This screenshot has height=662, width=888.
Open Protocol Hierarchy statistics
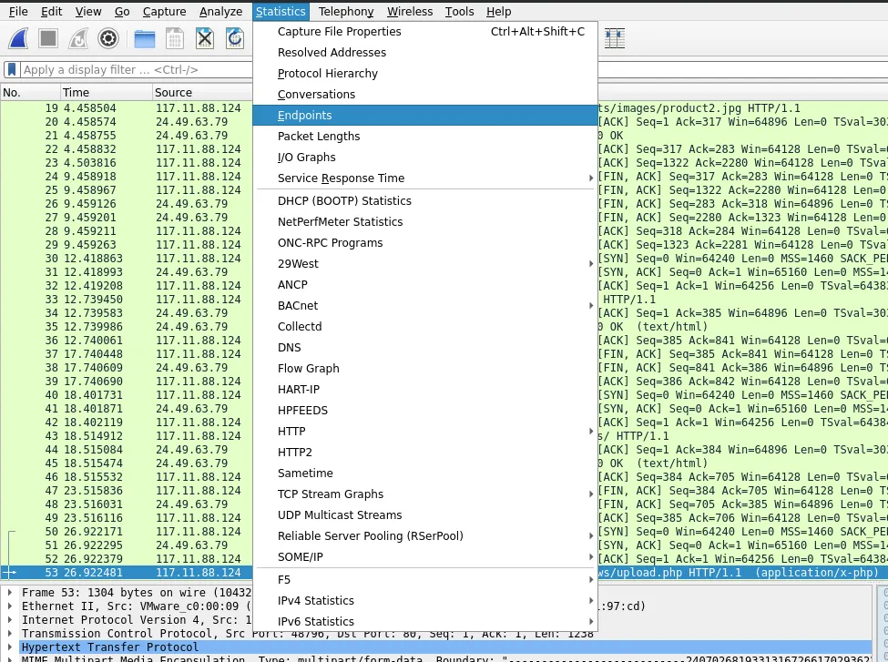tap(425, 74)
